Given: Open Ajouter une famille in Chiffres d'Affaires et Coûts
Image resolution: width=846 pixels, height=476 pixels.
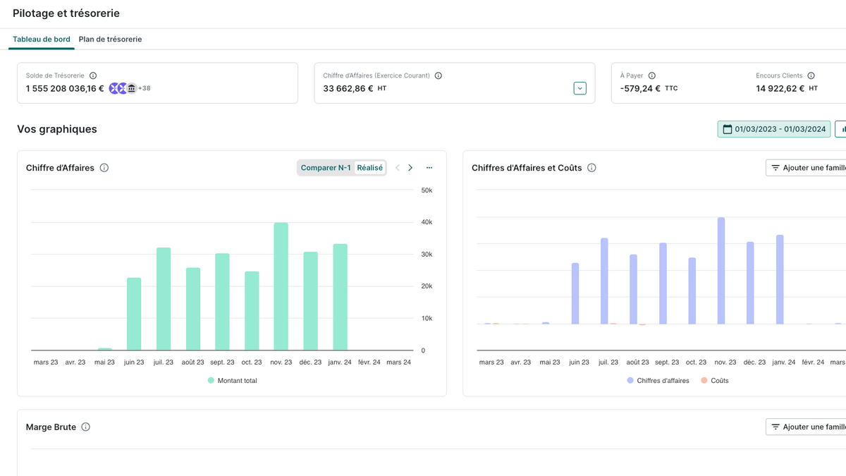Looking at the screenshot, I should tap(806, 168).
